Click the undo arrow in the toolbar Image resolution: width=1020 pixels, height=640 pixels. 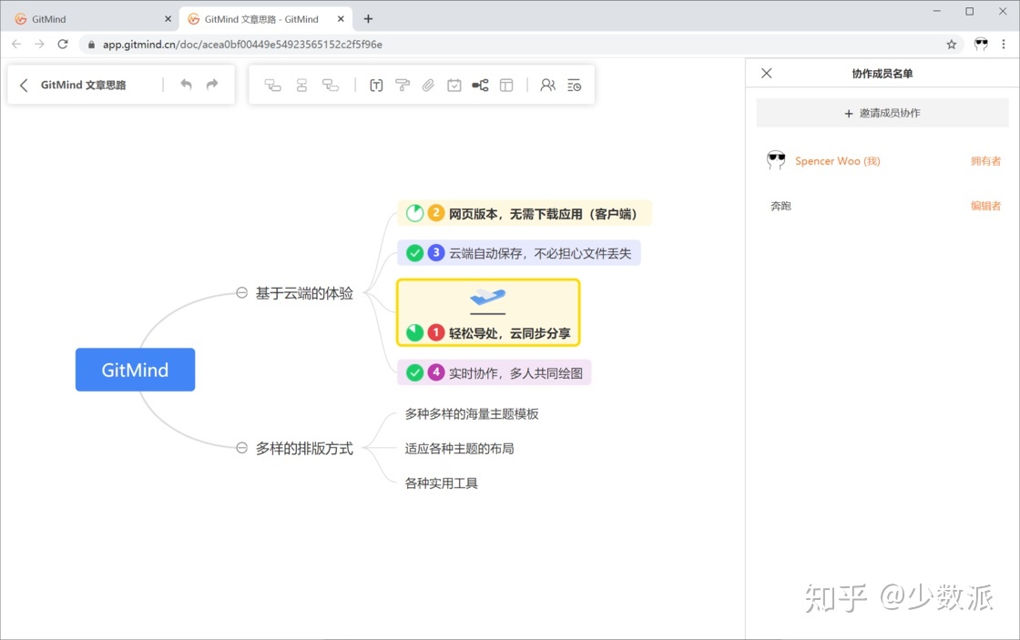[186, 85]
